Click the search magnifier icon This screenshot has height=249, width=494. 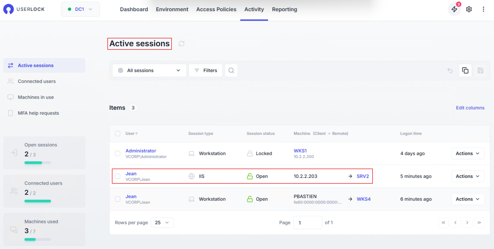point(231,70)
